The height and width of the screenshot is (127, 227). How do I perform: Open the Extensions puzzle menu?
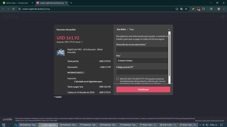click(x=204, y=9)
